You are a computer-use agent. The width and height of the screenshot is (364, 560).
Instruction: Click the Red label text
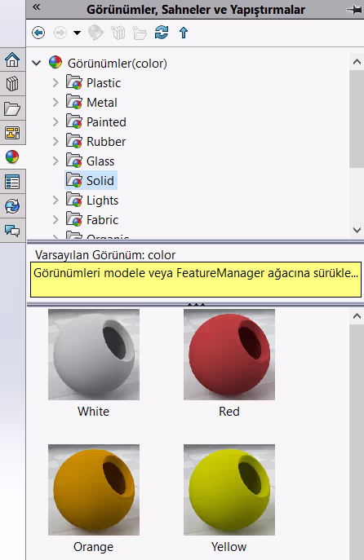pos(229,412)
